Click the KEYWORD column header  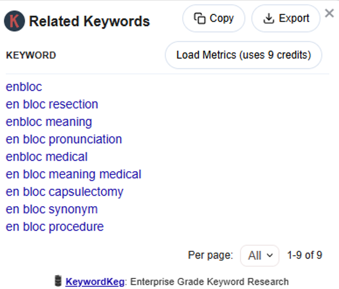click(x=31, y=55)
